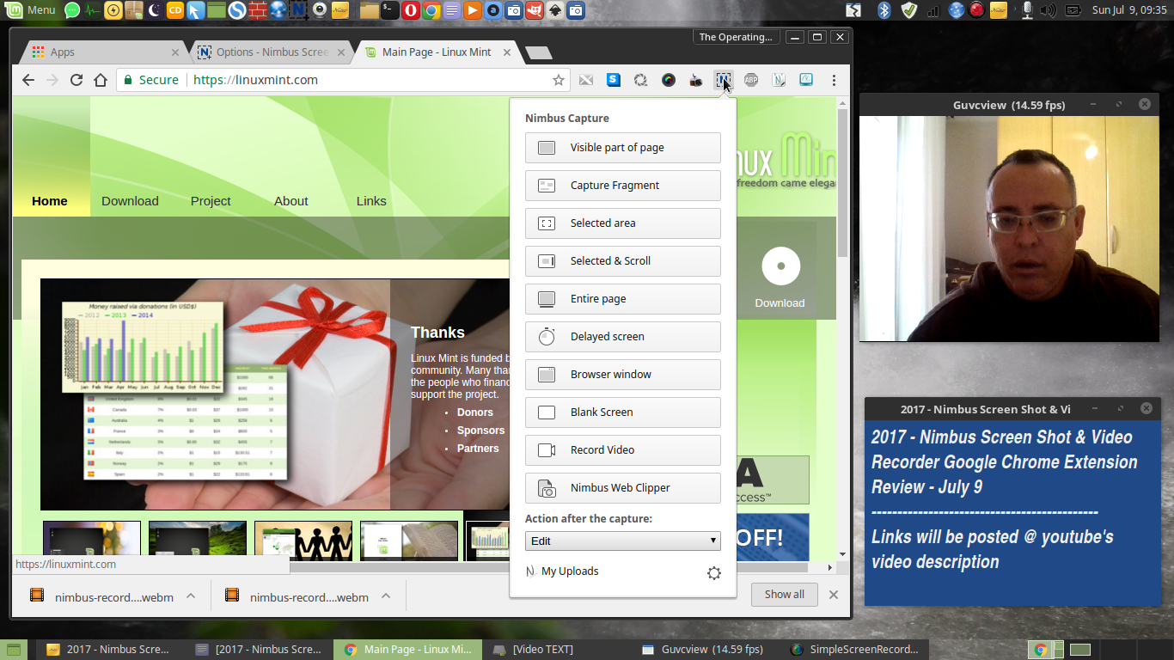Open the Donors link
This screenshot has width=1174, height=660.
tap(475, 412)
